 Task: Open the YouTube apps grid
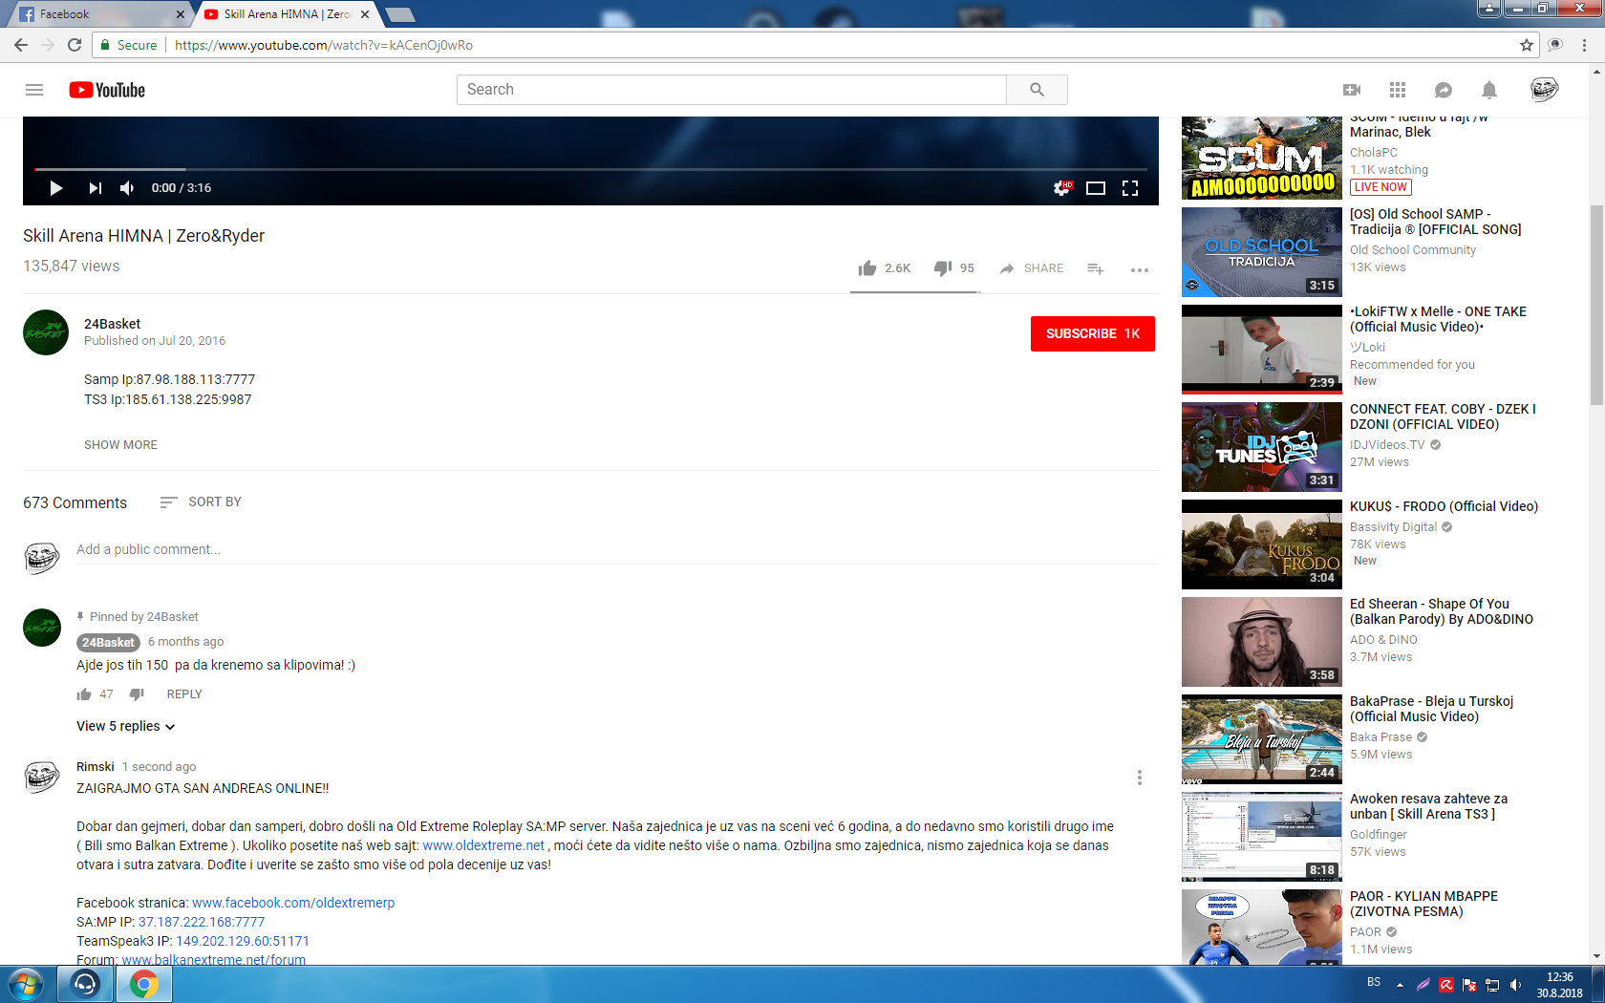click(1398, 90)
